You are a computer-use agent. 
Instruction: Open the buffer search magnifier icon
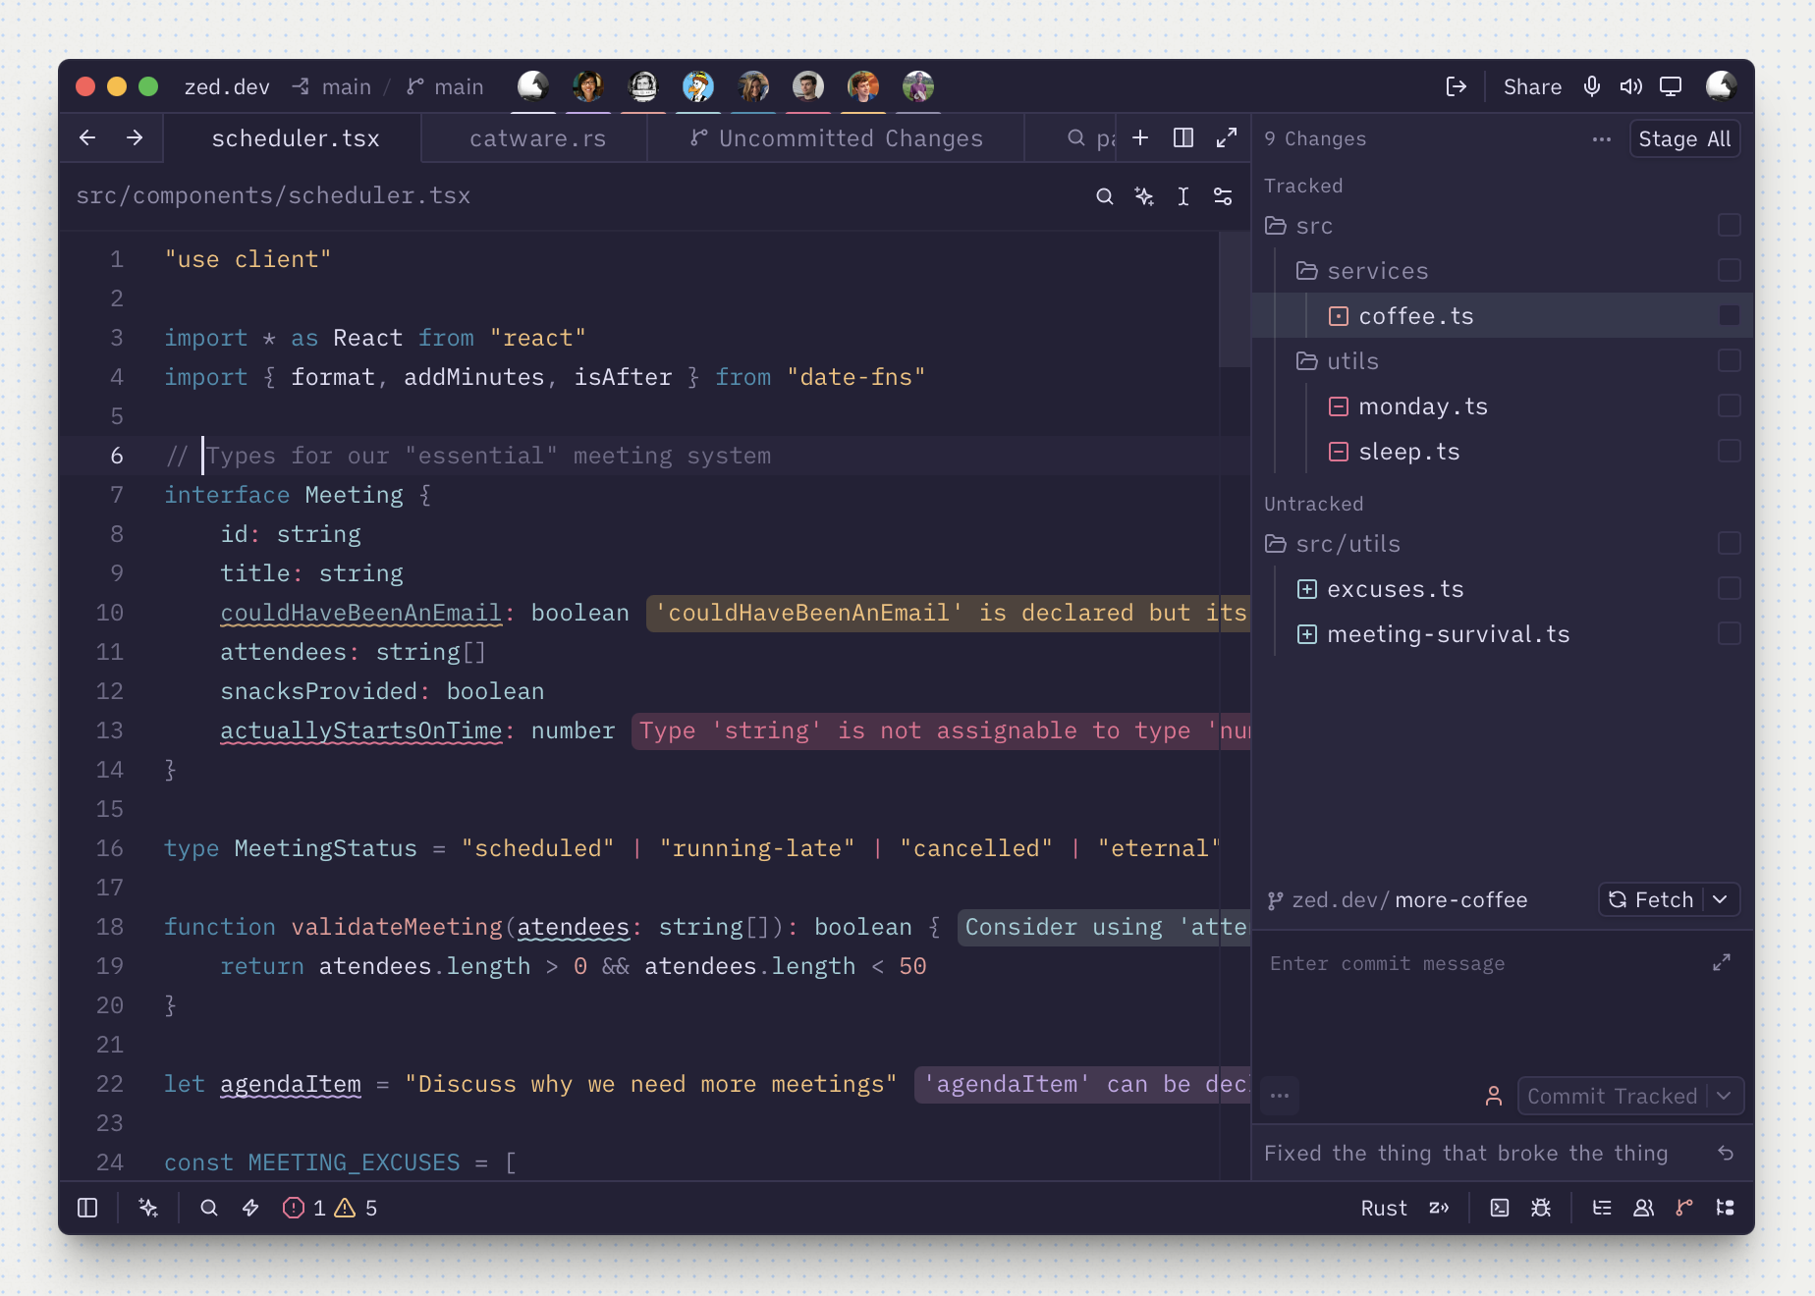(x=1105, y=196)
